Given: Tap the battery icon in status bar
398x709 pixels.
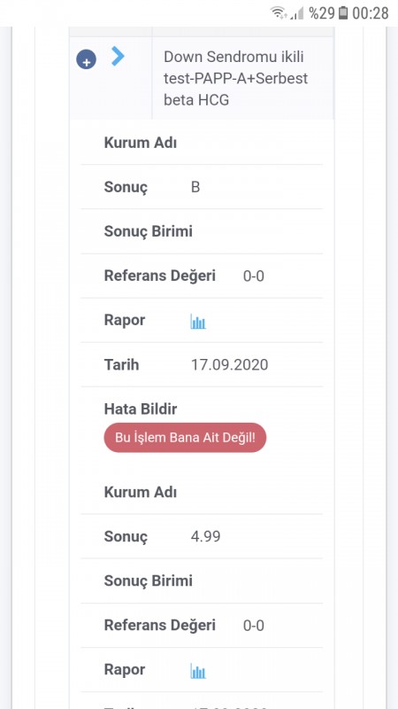Looking at the screenshot, I should point(343,12).
